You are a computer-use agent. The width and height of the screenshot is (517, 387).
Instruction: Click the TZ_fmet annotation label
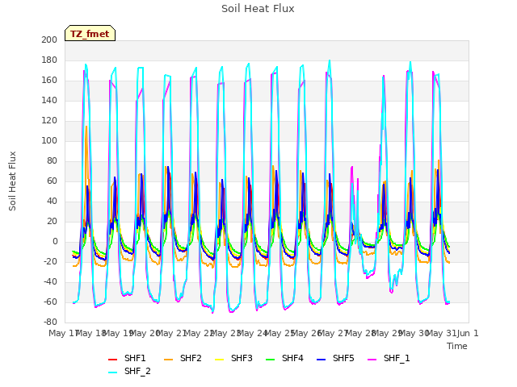[x=90, y=34]
